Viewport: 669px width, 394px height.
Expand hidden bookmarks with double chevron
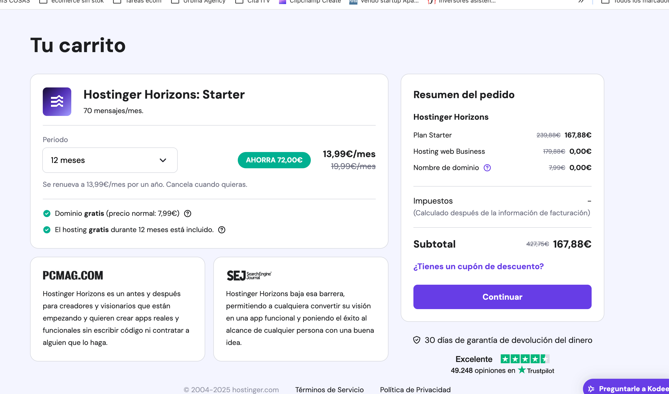click(580, 2)
